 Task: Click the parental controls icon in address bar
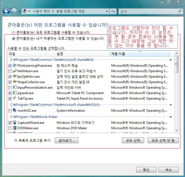[x=24, y=11]
